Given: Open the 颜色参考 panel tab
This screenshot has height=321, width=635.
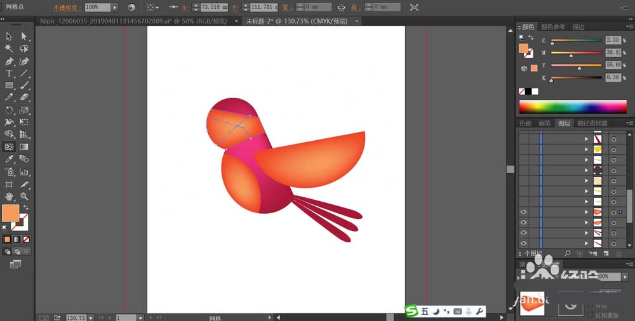Looking at the screenshot, I should tap(553, 27).
